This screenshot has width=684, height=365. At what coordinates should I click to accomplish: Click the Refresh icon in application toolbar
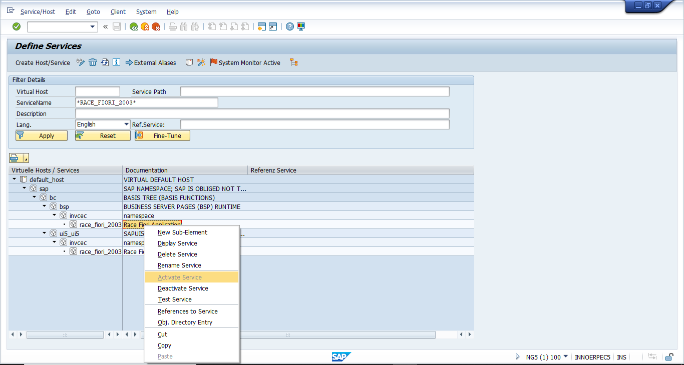tap(105, 62)
